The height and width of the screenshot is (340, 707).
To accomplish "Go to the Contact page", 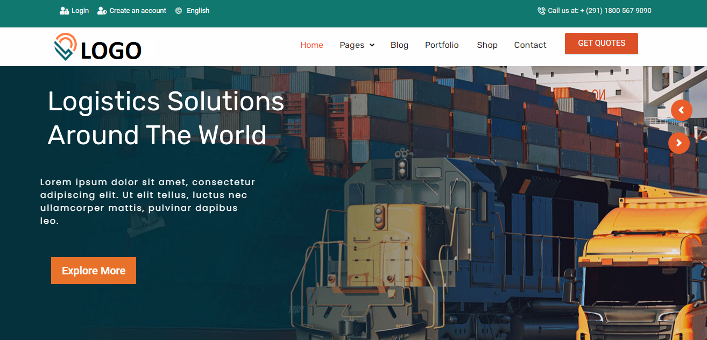I will pos(530,45).
